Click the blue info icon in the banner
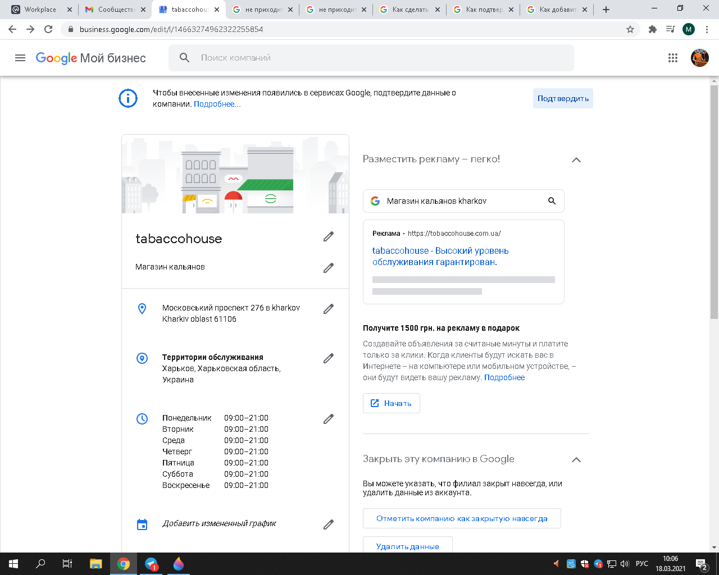719x575 pixels. coord(128,98)
